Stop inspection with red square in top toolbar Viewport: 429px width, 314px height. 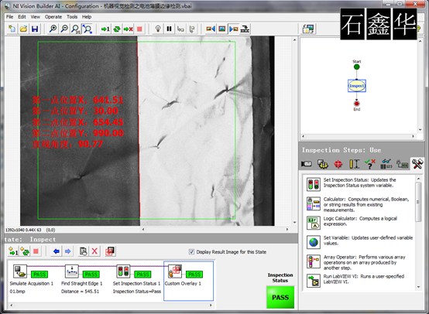click(139, 29)
